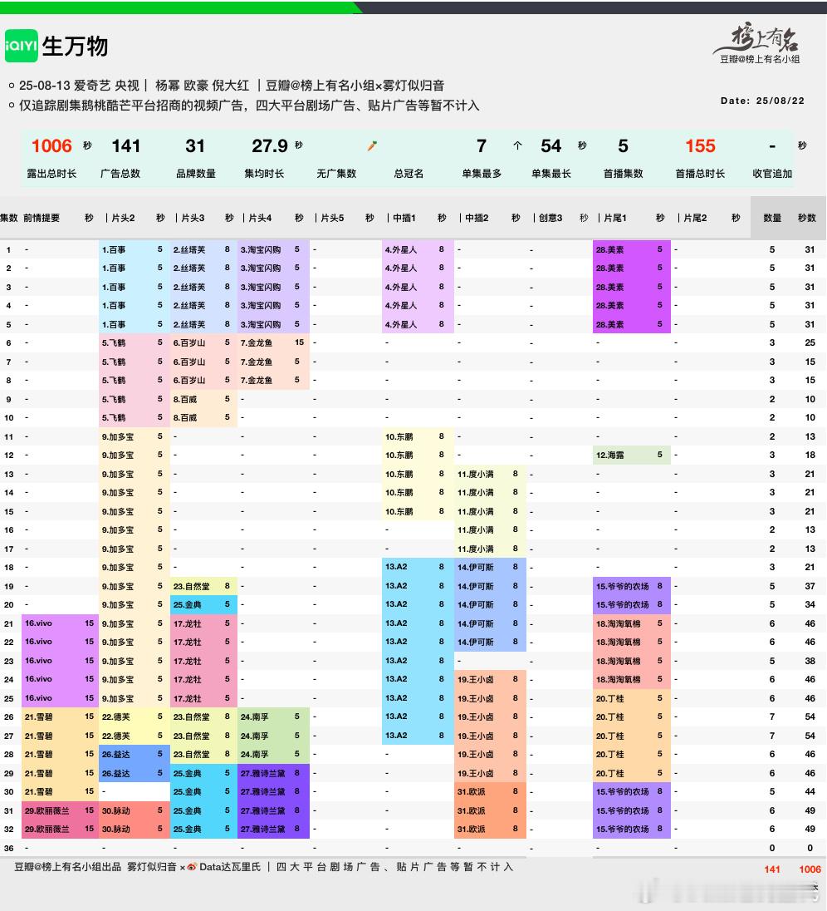
Task: Click 15.爷爷的农场 in the episode 19 row
Action: tap(622, 586)
